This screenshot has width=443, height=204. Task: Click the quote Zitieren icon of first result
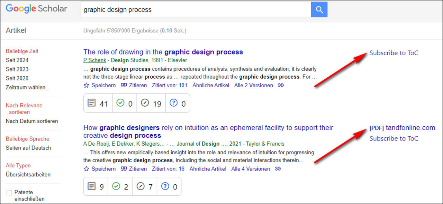point(124,85)
